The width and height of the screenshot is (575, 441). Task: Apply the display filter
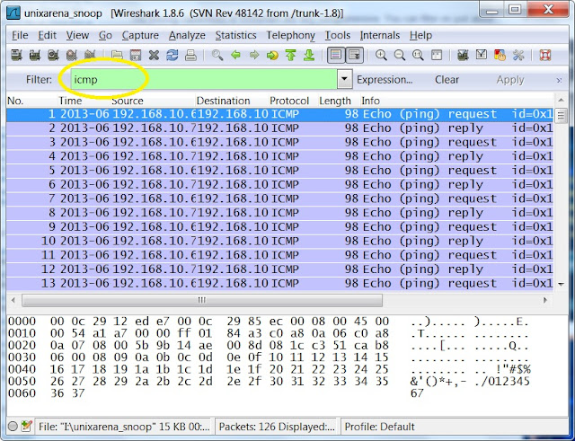coord(510,80)
